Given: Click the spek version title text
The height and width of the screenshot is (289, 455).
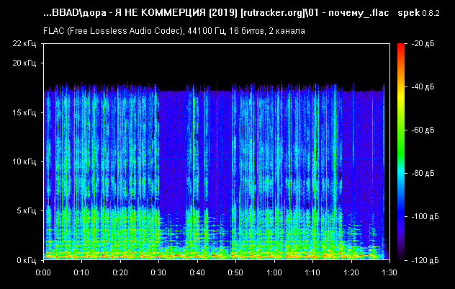Looking at the screenshot, I should pos(418,13).
